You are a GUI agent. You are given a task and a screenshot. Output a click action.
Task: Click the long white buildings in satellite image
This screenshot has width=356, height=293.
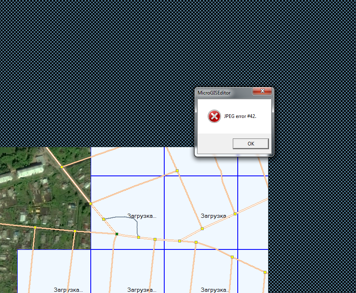point(25,172)
